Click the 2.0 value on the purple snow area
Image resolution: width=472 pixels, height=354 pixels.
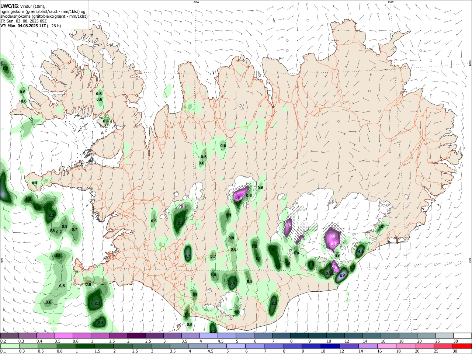(x=239, y=198)
